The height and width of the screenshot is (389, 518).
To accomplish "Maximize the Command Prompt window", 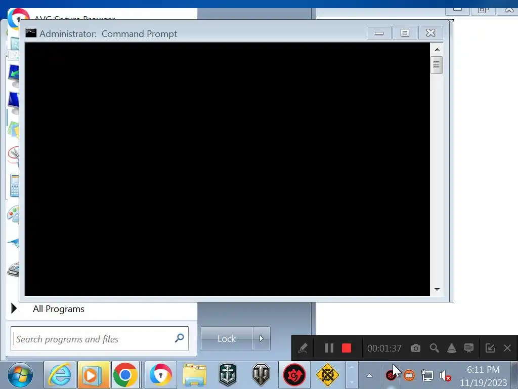I will click(405, 33).
